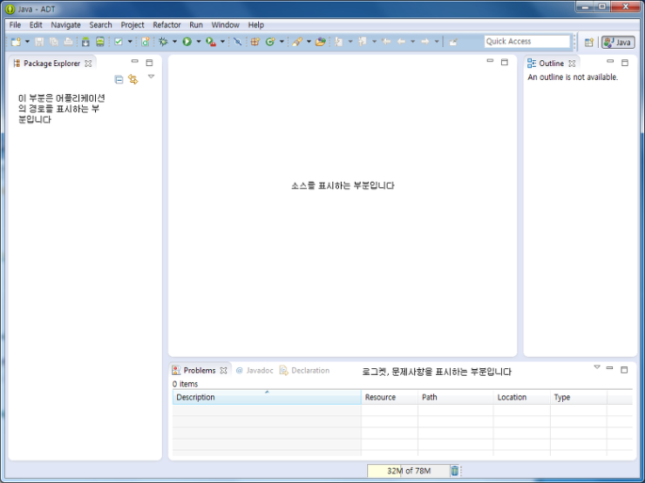The height and width of the screenshot is (483, 645).
Task: Click the Open Type folder icon
Action: [321, 42]
